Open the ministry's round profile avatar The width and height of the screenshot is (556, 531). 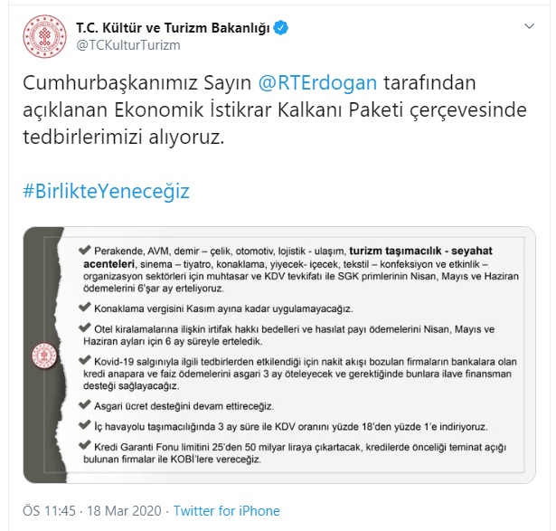coord(44,36)
